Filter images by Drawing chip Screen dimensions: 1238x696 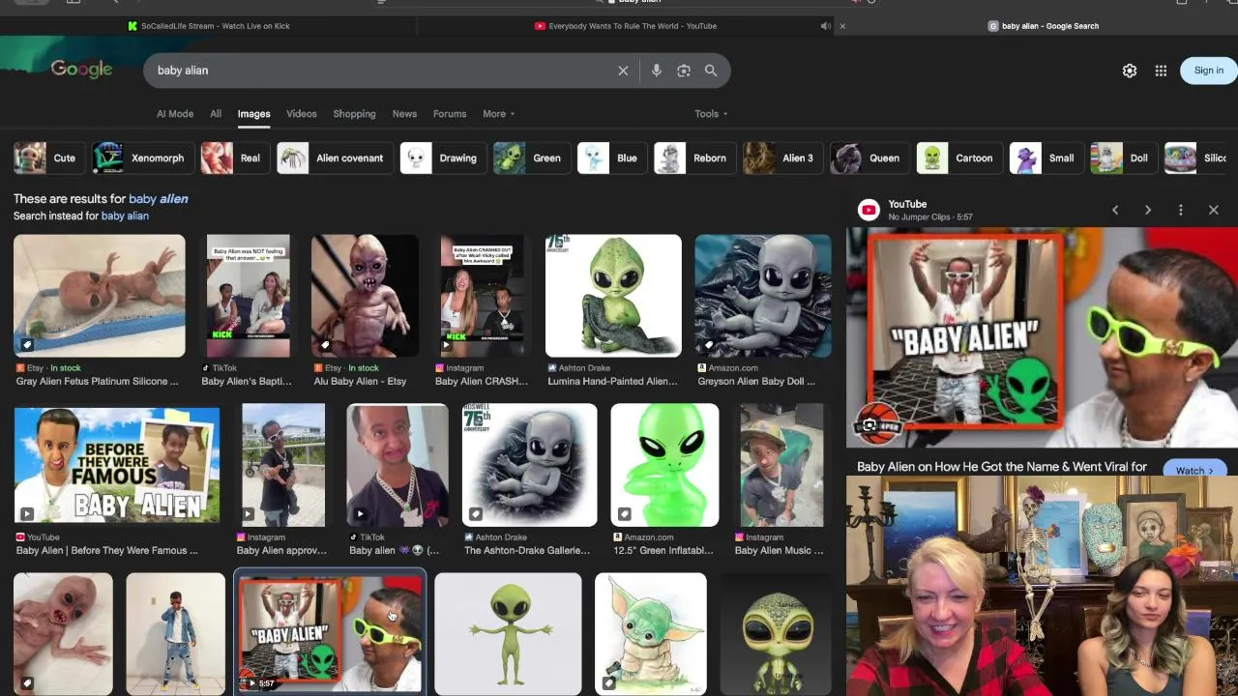(443, 158)
